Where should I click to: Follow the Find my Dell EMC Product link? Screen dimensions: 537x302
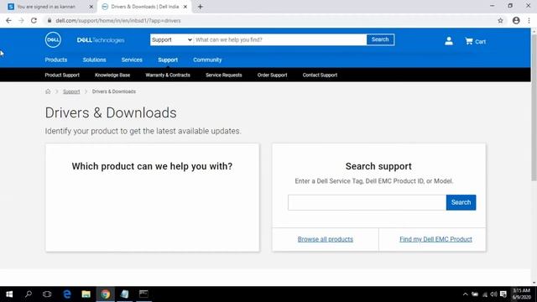[435, 239]
